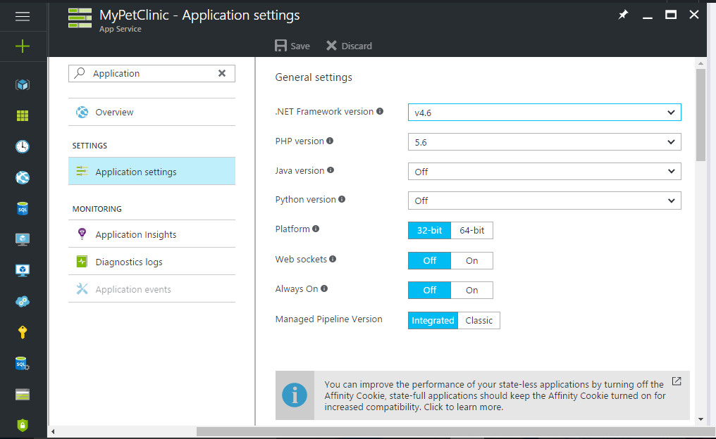
Task: Choose Classic managed pipeline version
Action: click(479, 321)
